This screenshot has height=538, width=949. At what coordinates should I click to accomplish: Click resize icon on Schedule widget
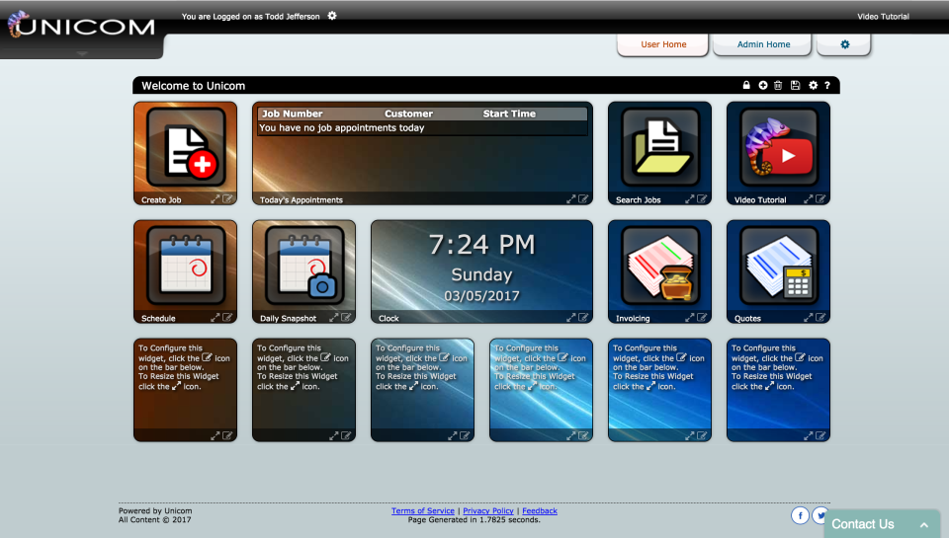(x=215, y=317)
